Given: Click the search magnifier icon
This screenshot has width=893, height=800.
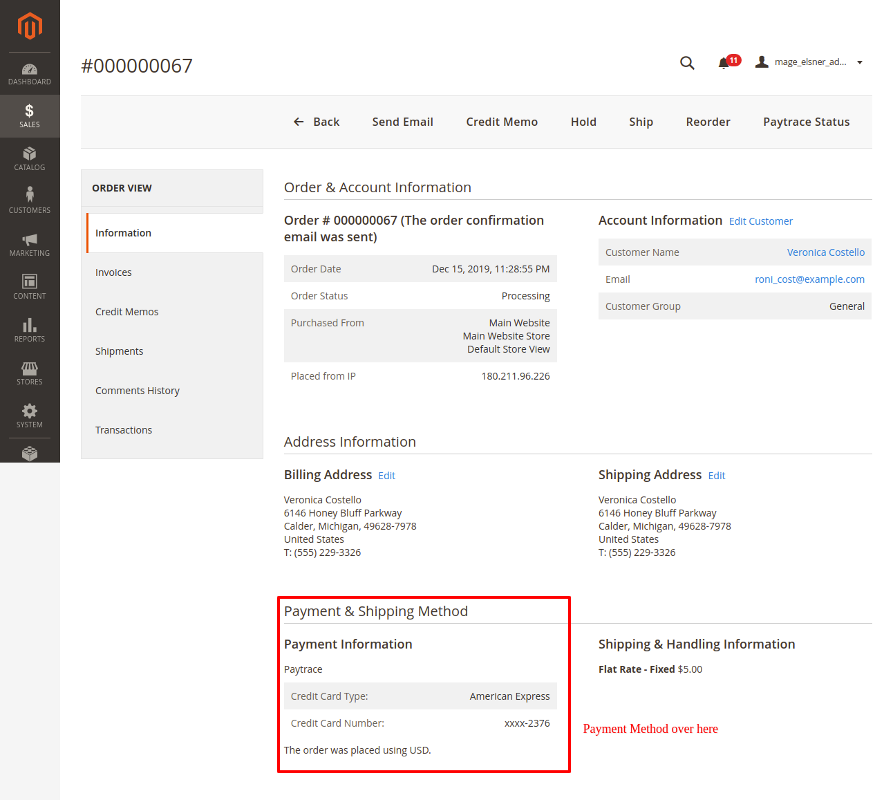Looking at the screenshot, I should point(687,63).
